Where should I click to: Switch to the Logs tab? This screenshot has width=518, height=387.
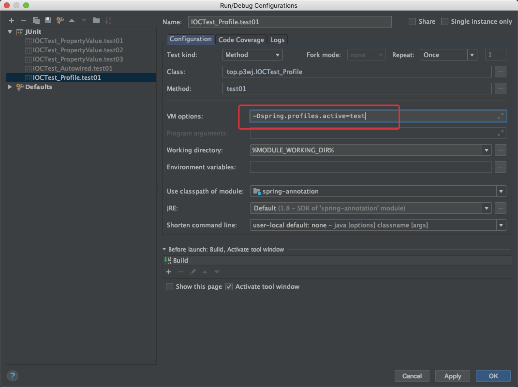(x=277, y=40)
